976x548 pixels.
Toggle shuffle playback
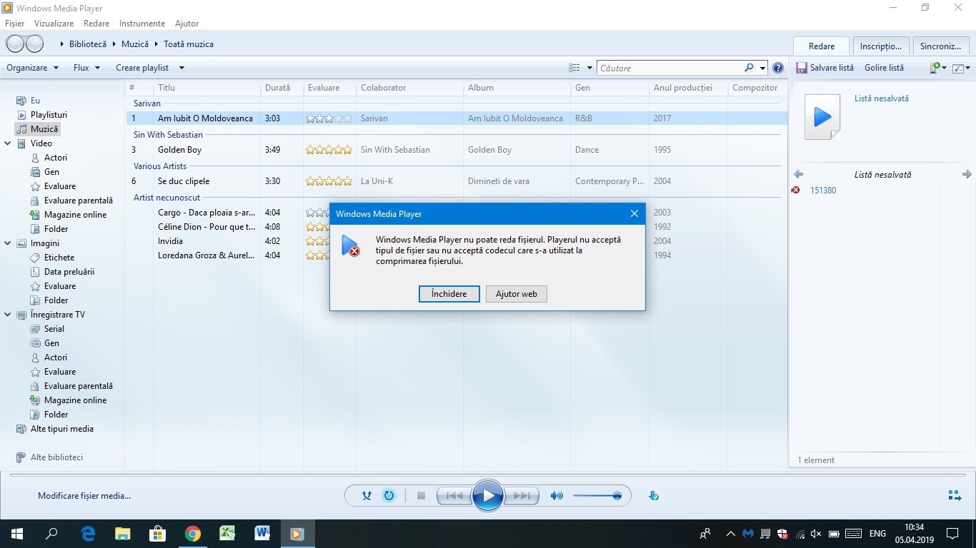[367, 496]
